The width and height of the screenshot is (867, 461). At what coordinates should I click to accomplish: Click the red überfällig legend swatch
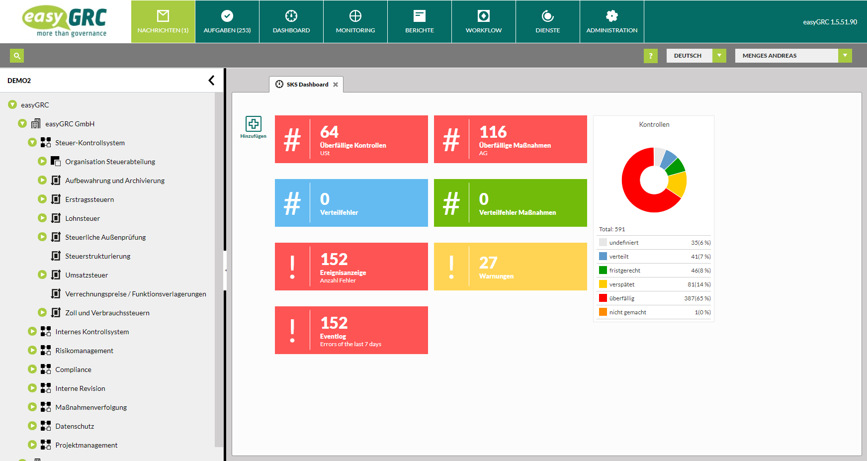603,298
